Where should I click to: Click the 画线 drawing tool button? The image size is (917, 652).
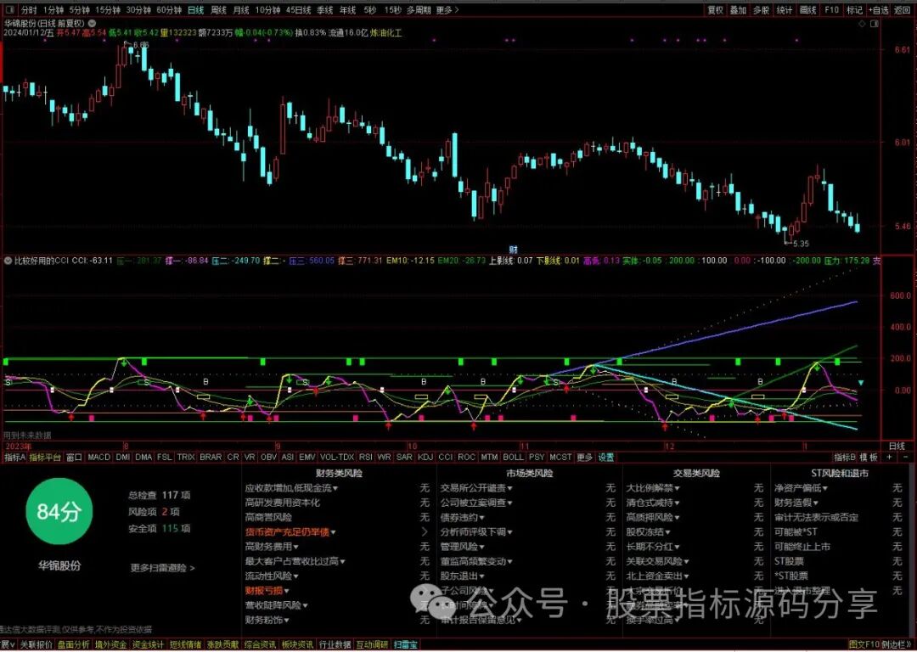pos(807,10)
